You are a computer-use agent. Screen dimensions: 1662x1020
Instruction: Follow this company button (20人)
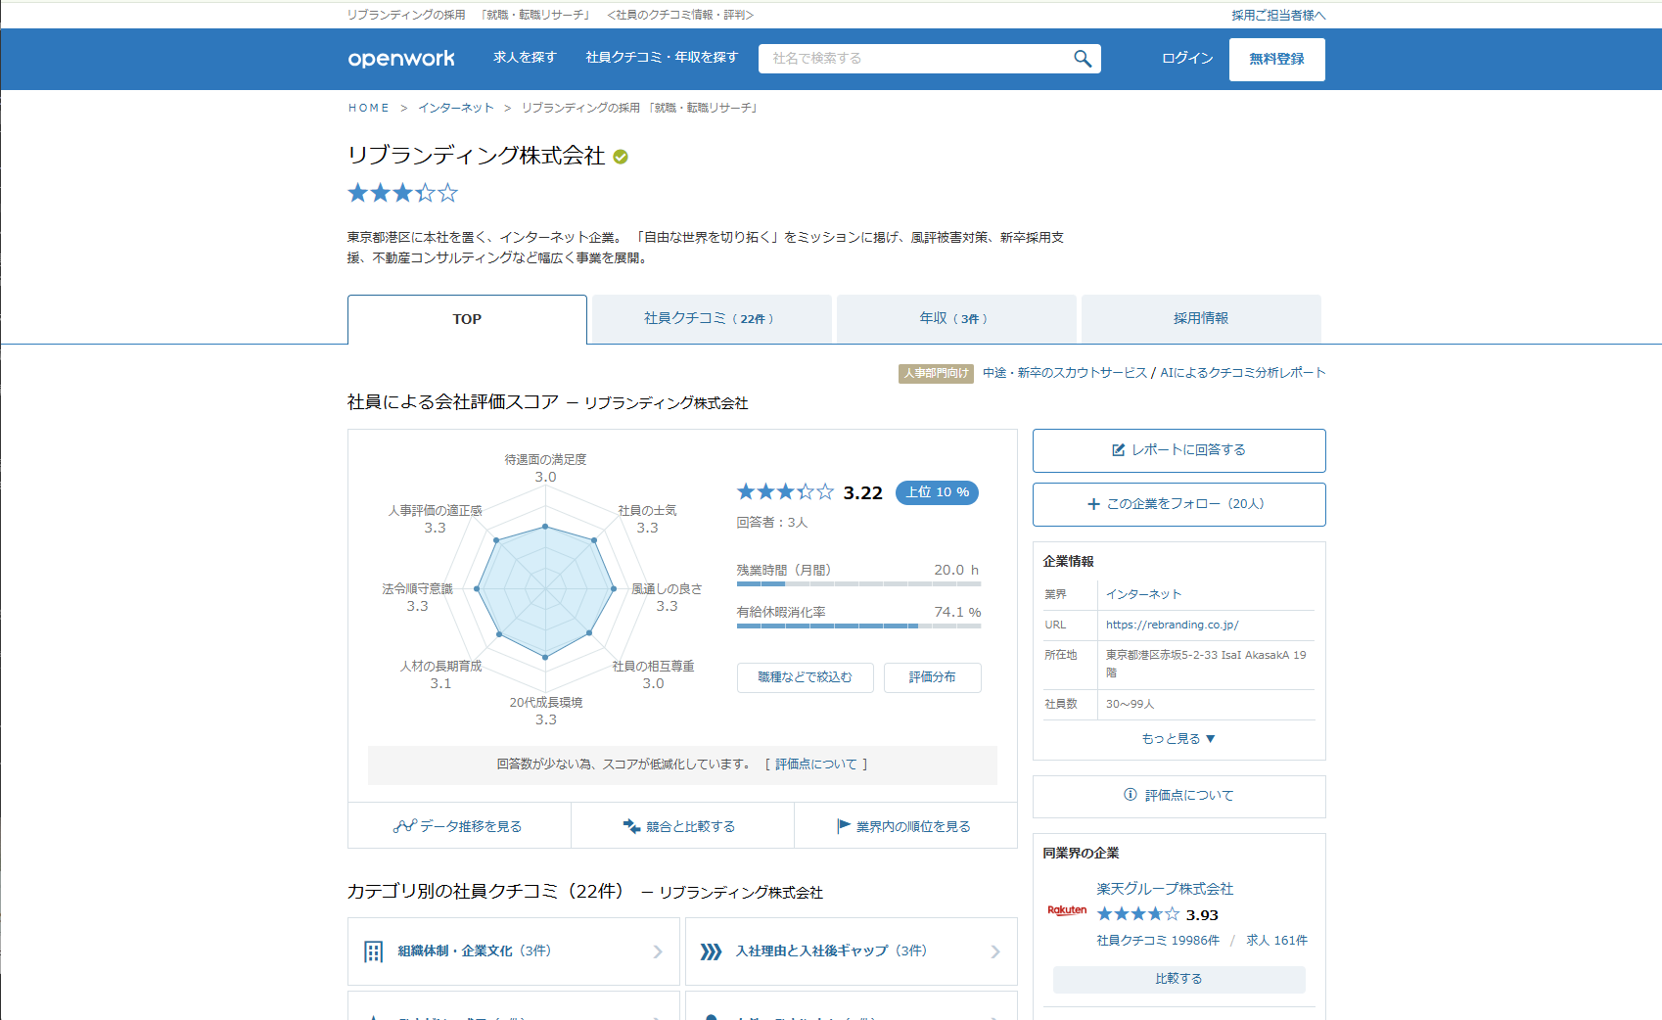click(x=1178, y=504)
